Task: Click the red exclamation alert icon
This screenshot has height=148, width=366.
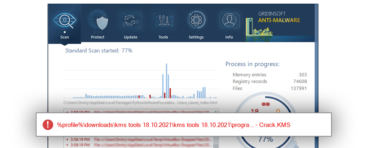Action: click(x=48, y=125)
